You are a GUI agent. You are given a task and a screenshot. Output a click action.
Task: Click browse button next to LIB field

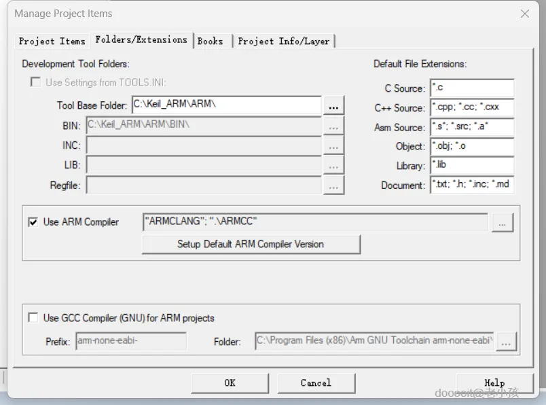click(x=333, y=165)
